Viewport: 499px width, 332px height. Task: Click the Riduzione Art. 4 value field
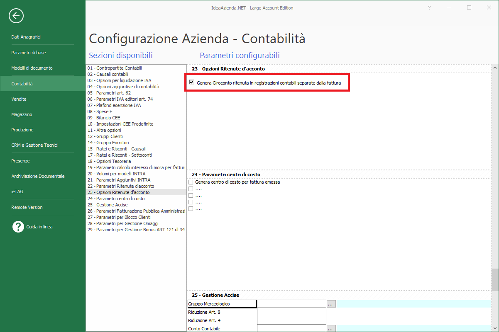291,320
